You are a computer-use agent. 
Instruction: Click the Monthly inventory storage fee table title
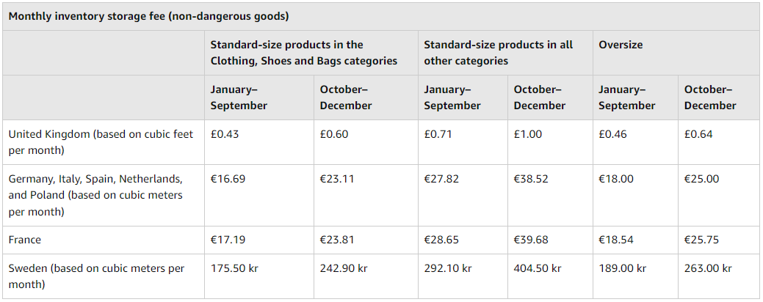[x=148, y=16]
